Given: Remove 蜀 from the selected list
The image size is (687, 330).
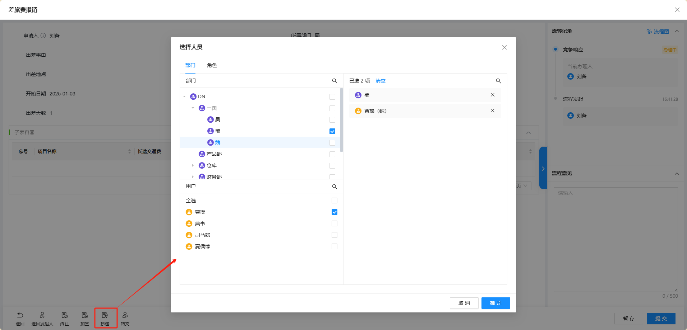Looking at the screenshot, I should pyautogui.click(x=492, y=95).
